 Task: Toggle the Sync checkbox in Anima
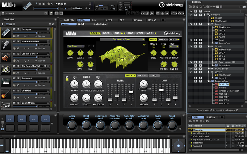tap(164, 47)
